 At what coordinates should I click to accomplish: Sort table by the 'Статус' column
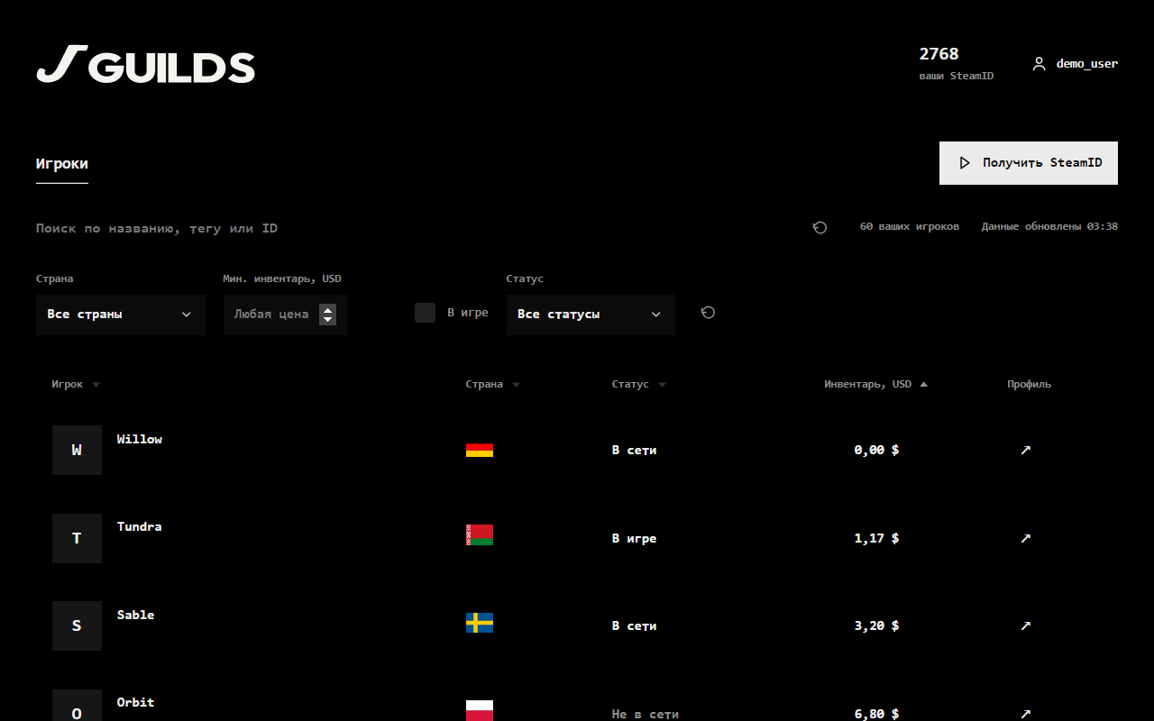coord(639,384)
